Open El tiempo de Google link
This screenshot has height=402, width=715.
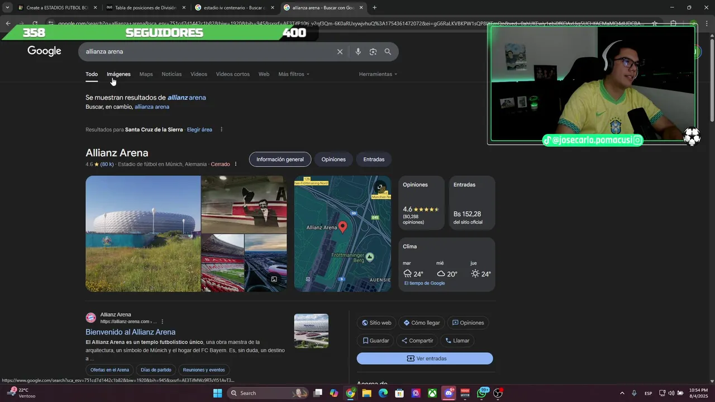[425, 283]
